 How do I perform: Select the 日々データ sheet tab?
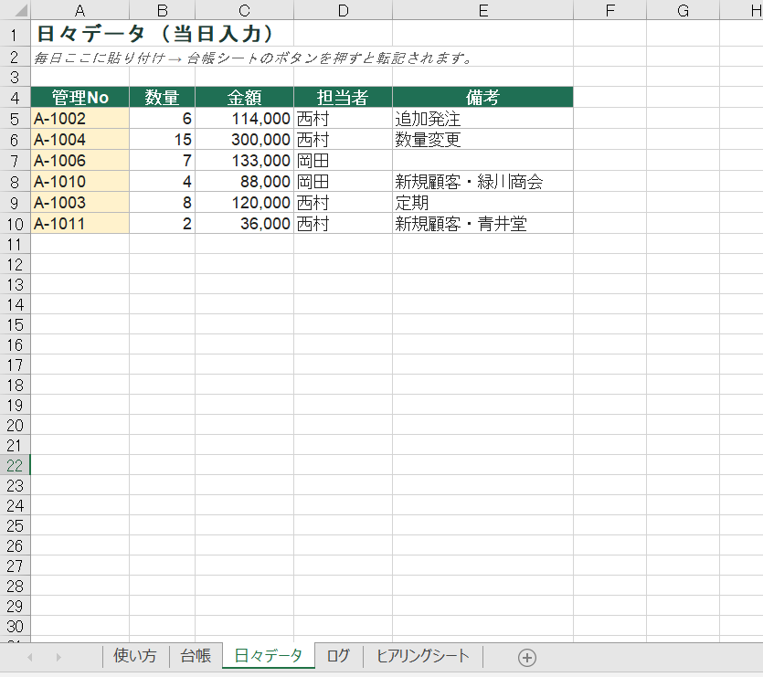pyautogui.click(x=268, y=656)
